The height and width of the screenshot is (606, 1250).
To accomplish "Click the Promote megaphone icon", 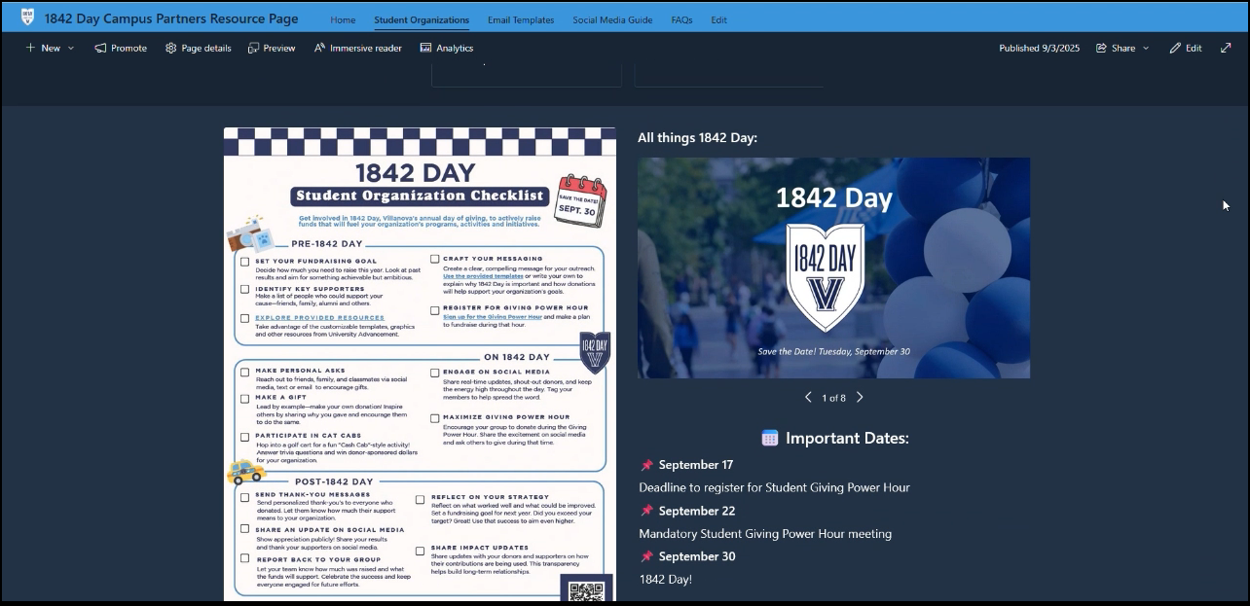I will (x=100, y=48).
